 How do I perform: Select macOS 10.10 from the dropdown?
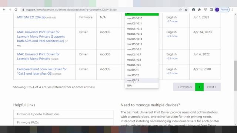pos(142,18)
